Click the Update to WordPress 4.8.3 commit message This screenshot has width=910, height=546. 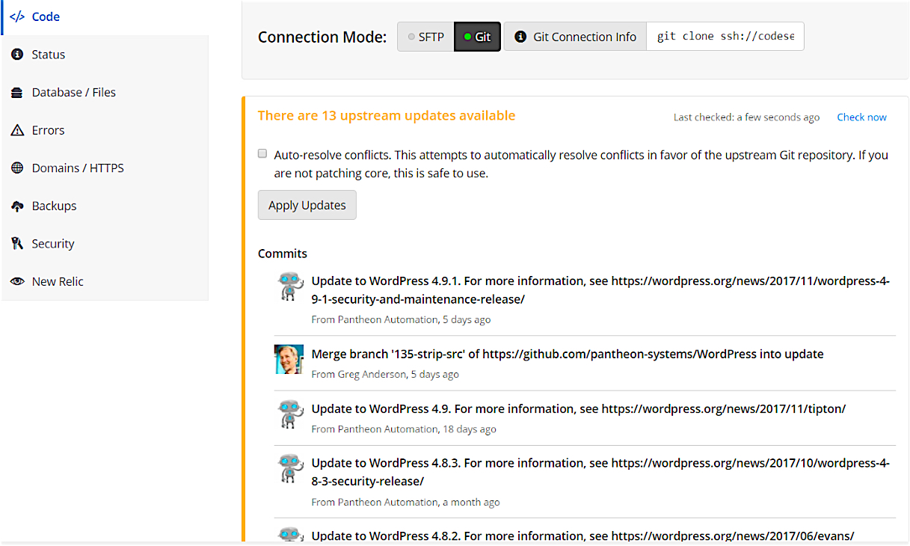coord(600,472)
